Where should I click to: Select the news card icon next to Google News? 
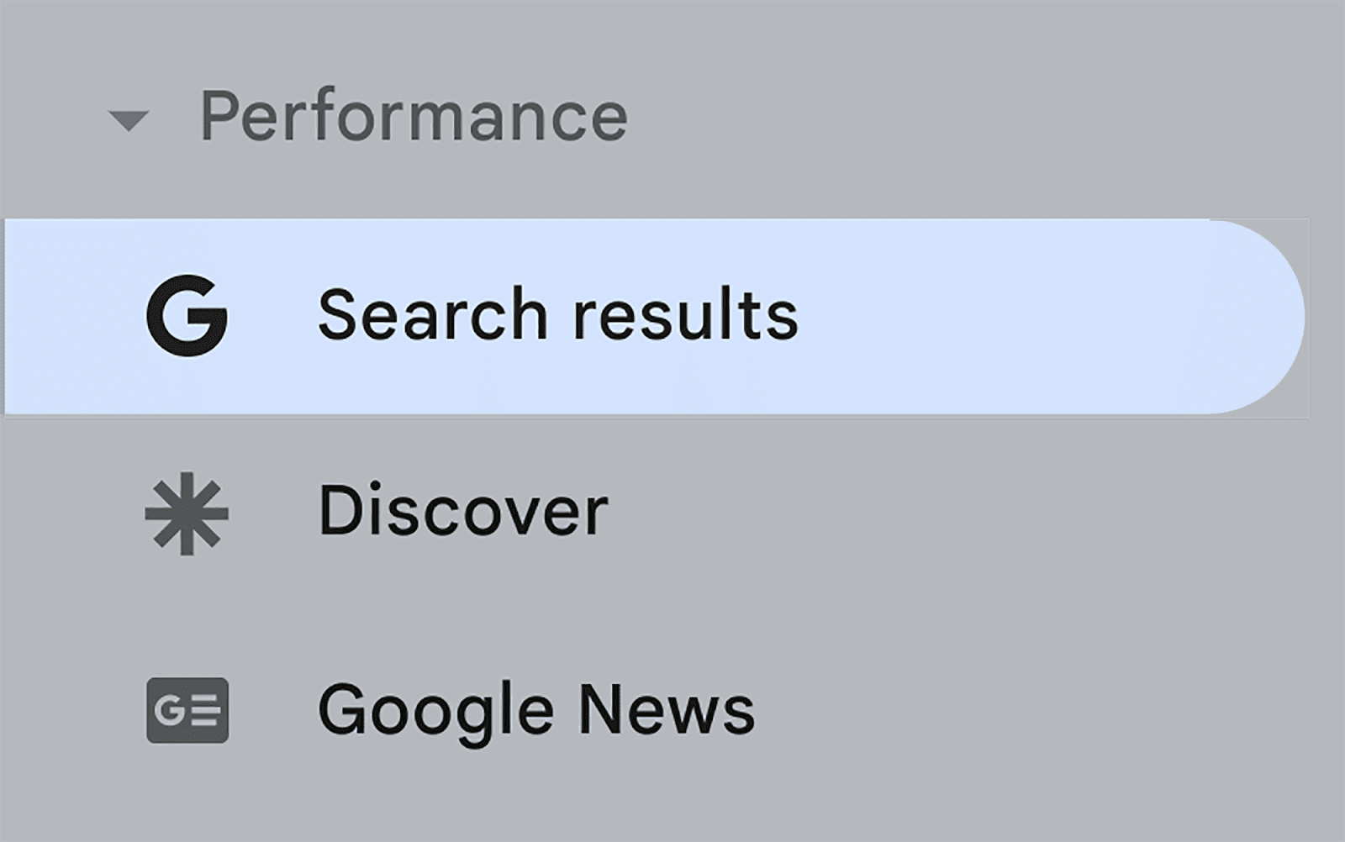[187, 708]
